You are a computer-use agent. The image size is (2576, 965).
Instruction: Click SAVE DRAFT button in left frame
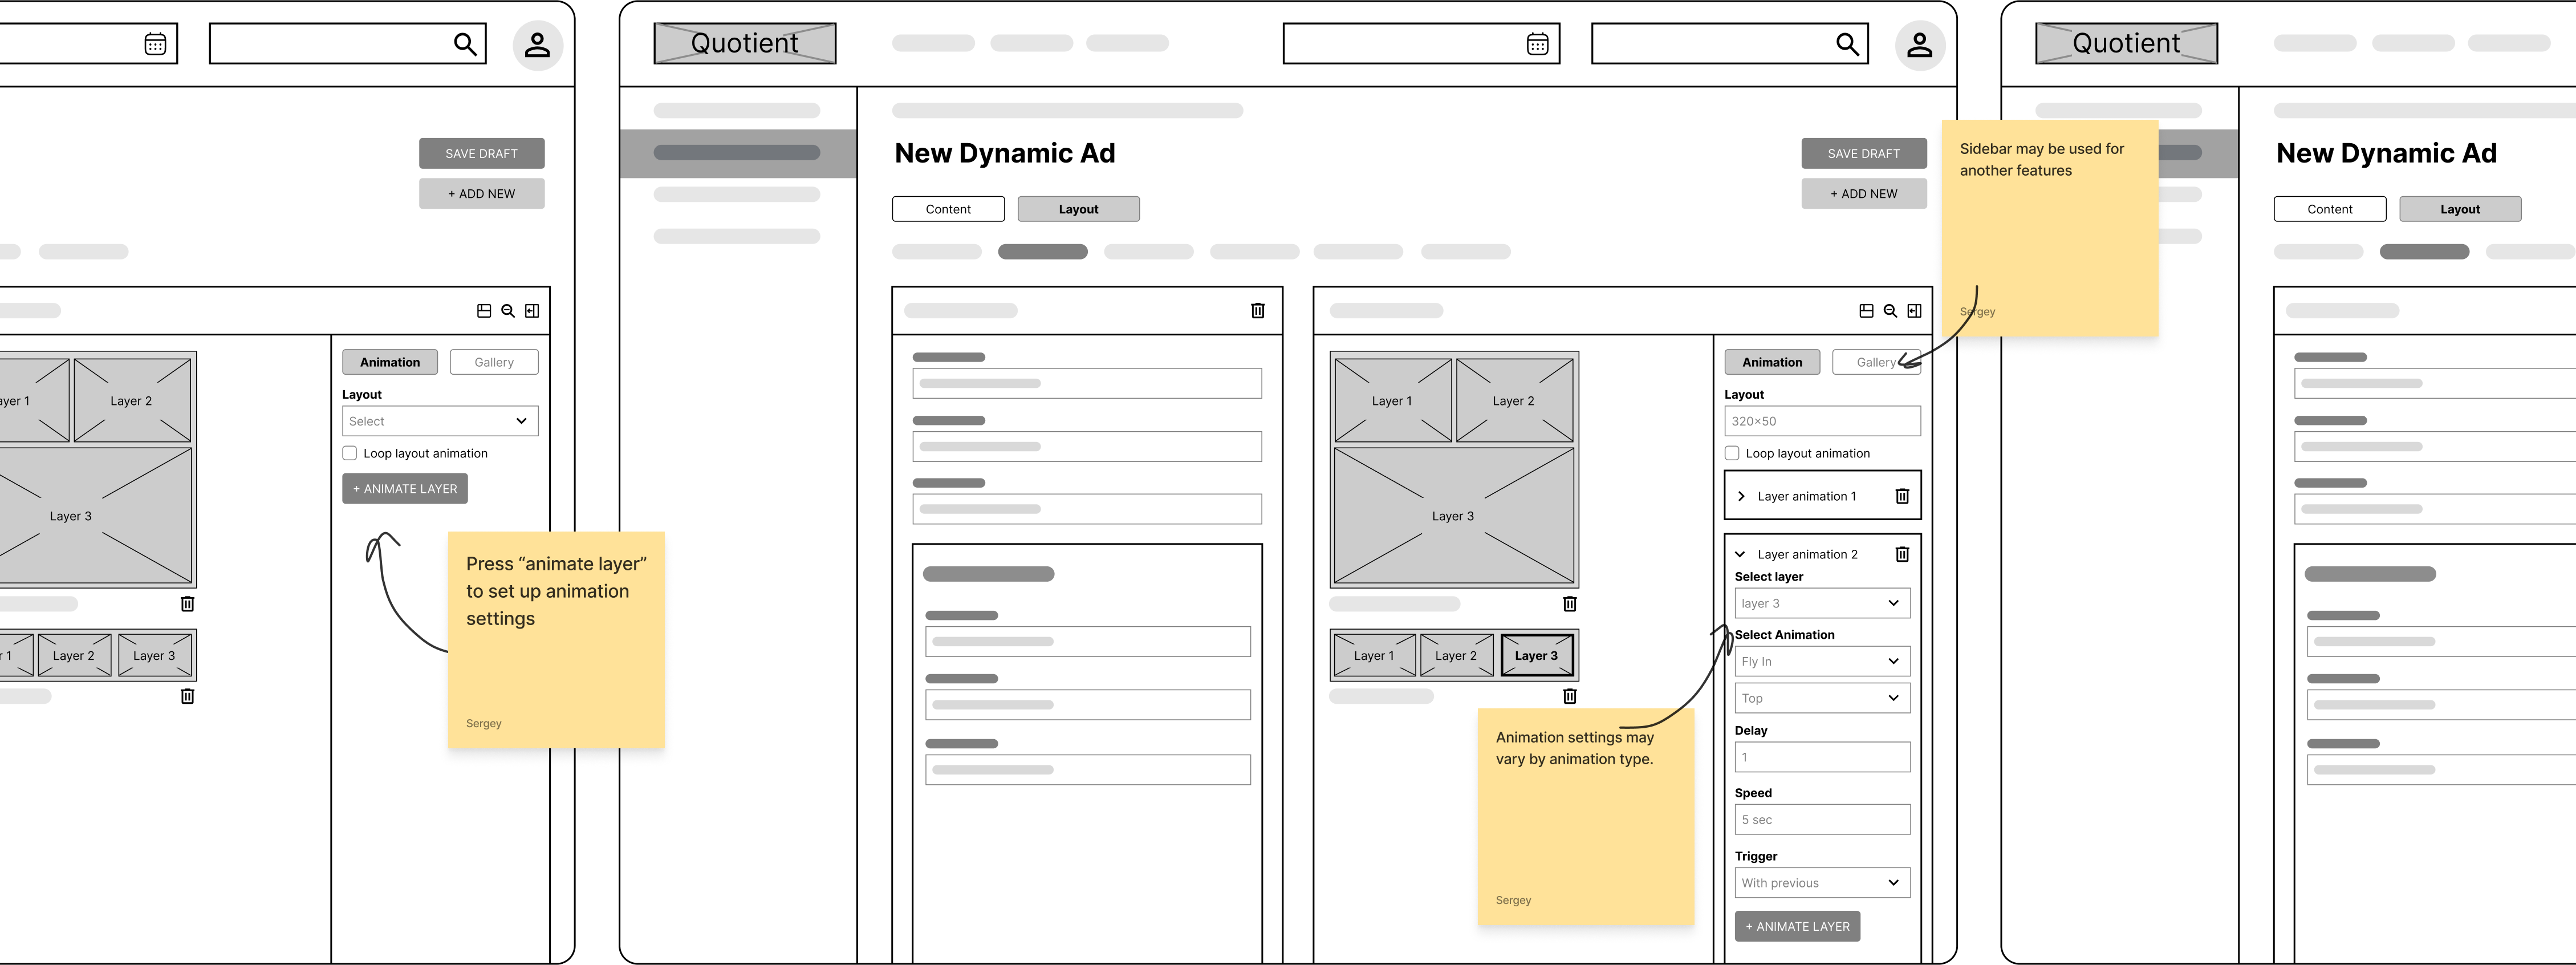click(x=482, y=153)
